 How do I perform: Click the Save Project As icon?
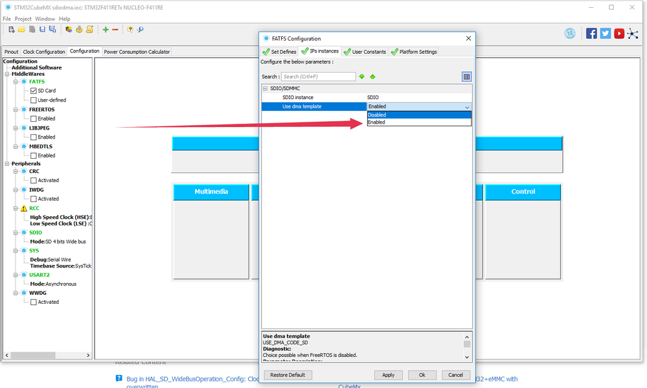click(52, 29)
